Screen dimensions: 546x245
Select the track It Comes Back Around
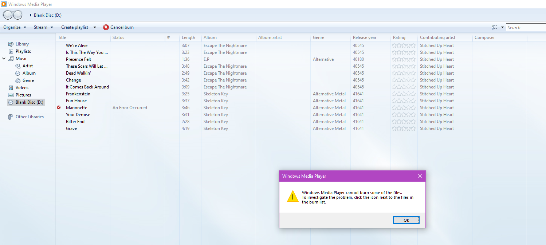(87, 87)
